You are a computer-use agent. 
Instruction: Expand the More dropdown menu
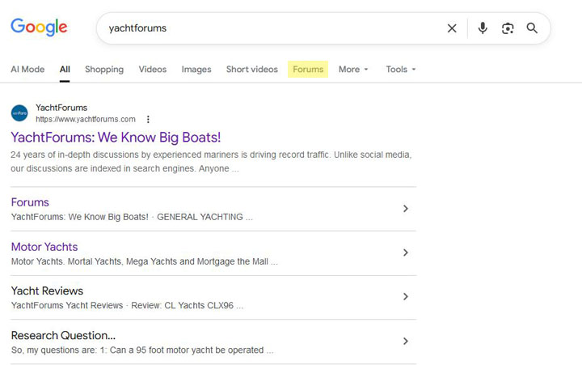click(x=352, y=70)
